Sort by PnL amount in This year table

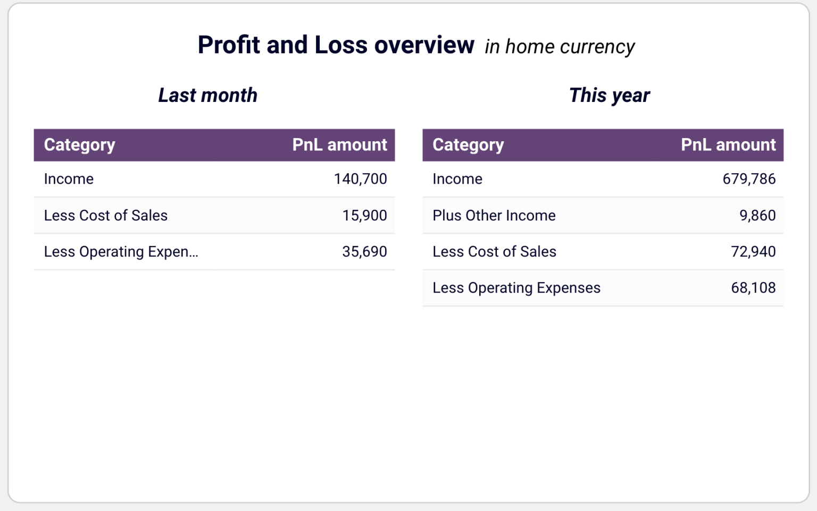click(728, 145)
